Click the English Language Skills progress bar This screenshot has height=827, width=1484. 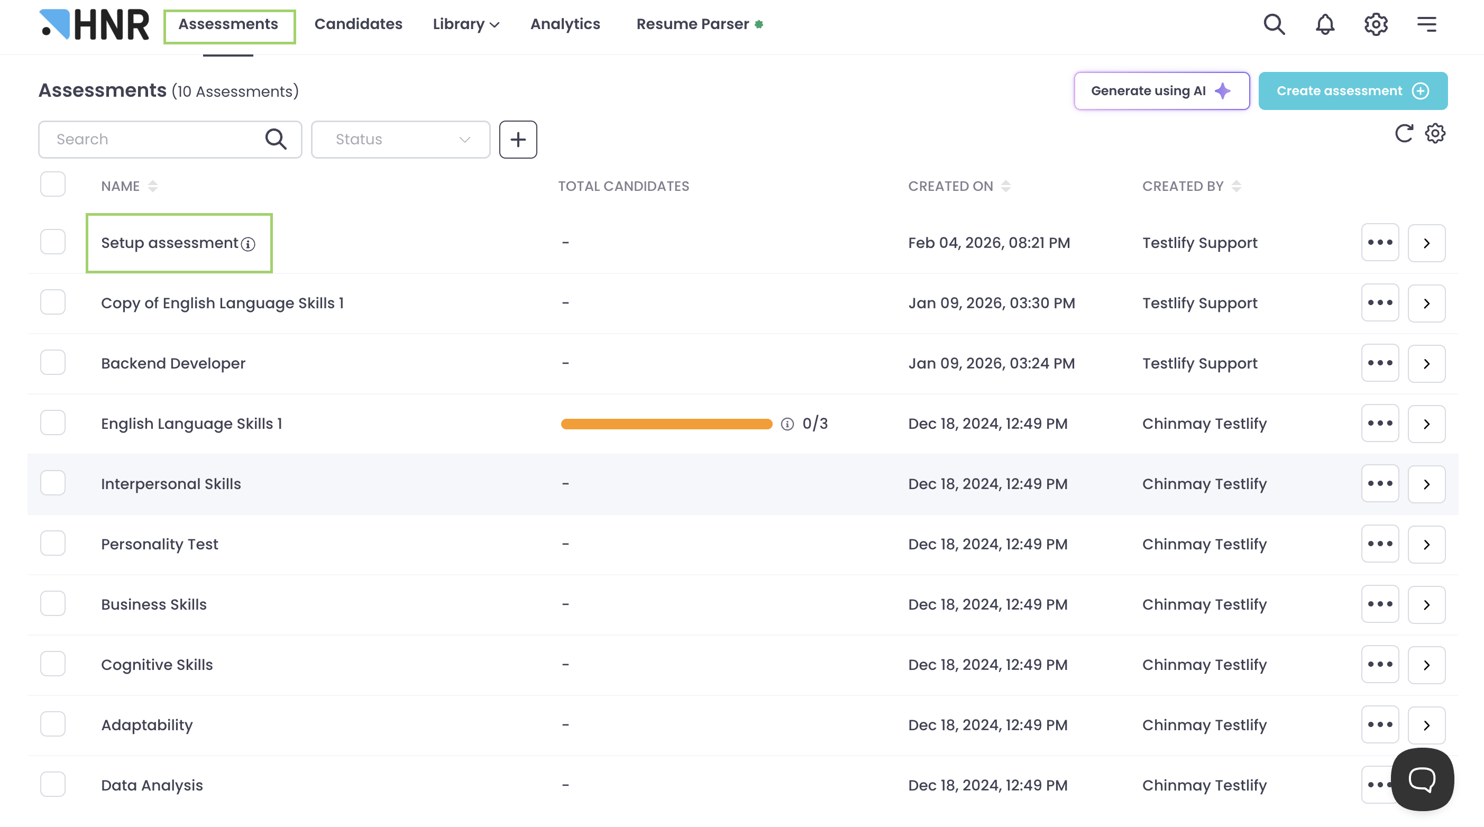click(x=666, y=424)
